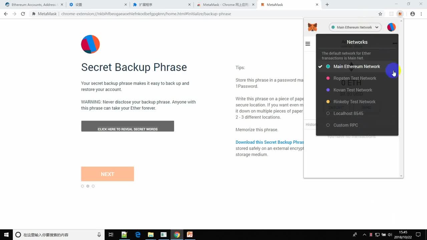This screenshot has height=240, width=427.
Task: Click the third progress dot under NEXT
Action: tap(93, 186)
